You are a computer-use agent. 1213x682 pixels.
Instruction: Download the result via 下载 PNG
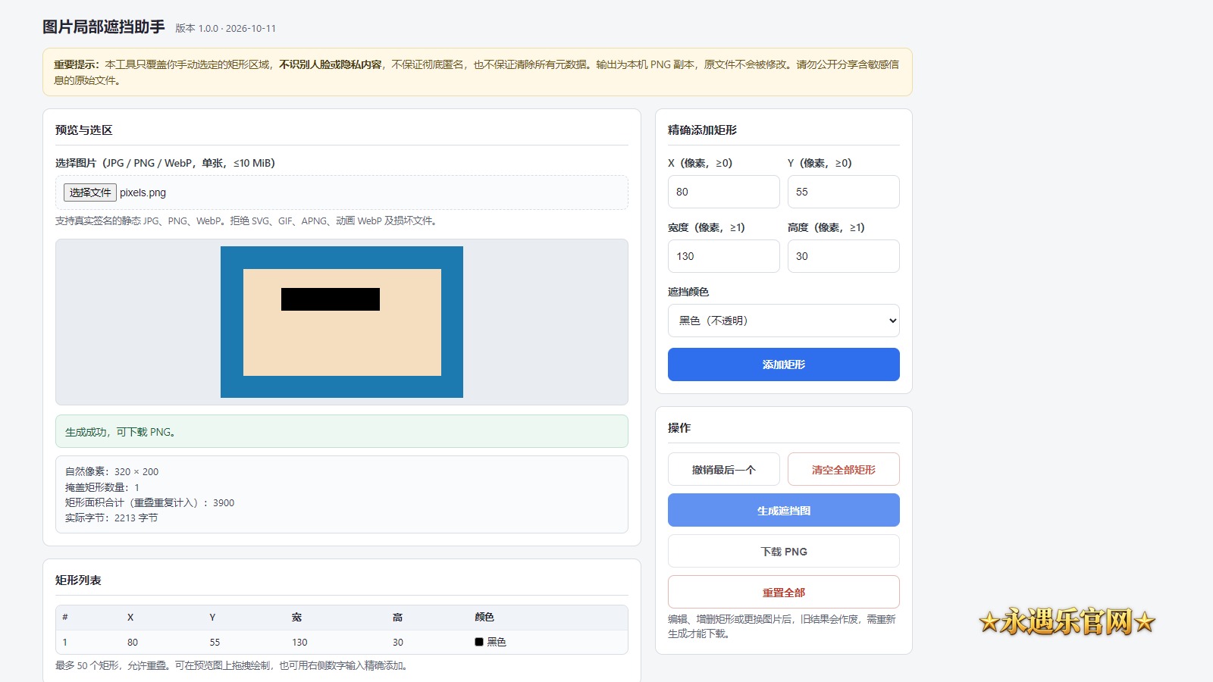(783, 552)
